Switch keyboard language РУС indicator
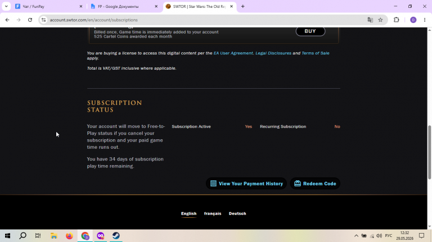Screen dimensions: 432x242 pyautogui.click(x=389, y=236)
